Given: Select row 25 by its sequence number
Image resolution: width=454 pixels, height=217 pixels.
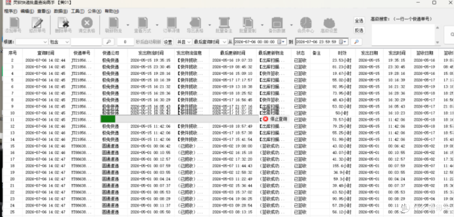Looking at the screenshot, I should (x=12, y=212).
